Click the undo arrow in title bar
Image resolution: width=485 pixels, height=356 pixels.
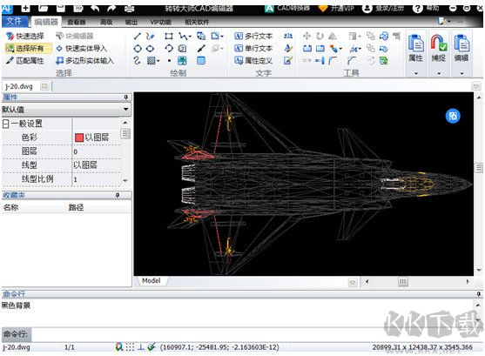[x=95, y=8]
